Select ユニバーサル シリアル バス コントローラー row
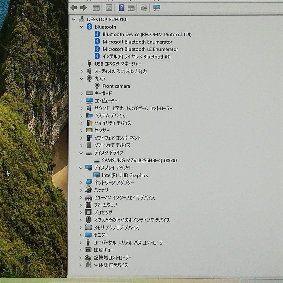Screen dimensions: 283x283 [x=130, y=243]
